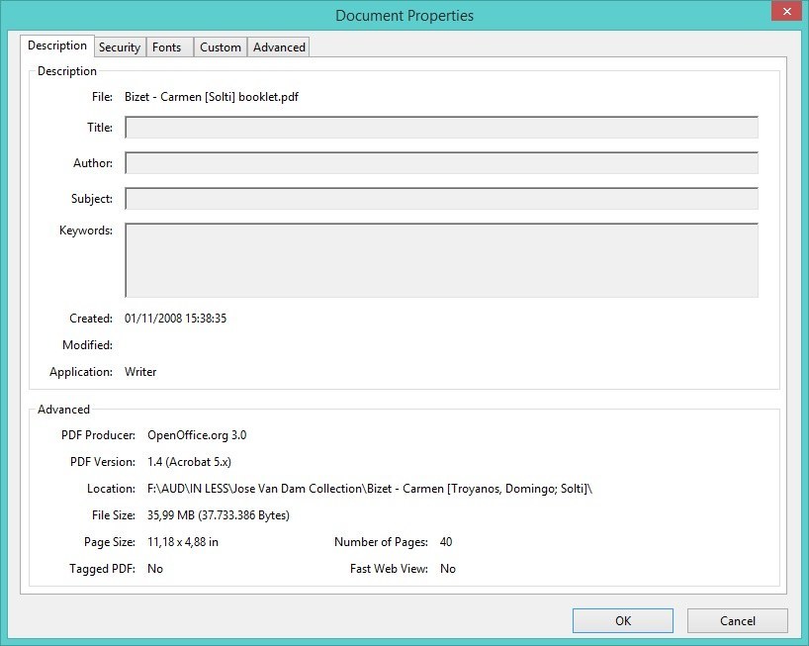
Task: Confirm changes with the OK button
Action: pyautogui.click(x=622, y=620)
